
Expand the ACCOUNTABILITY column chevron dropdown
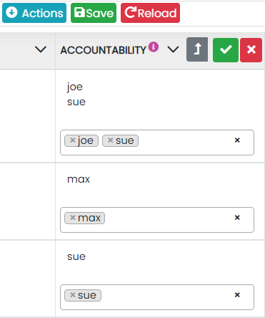(x=173, y=49)
